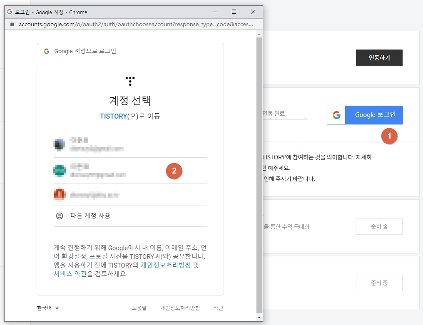Screen dimensions: 423x325
Task: Click the Google G logo beside 'Google 계정으로 로그인'
Action: [x=47, y=51]
